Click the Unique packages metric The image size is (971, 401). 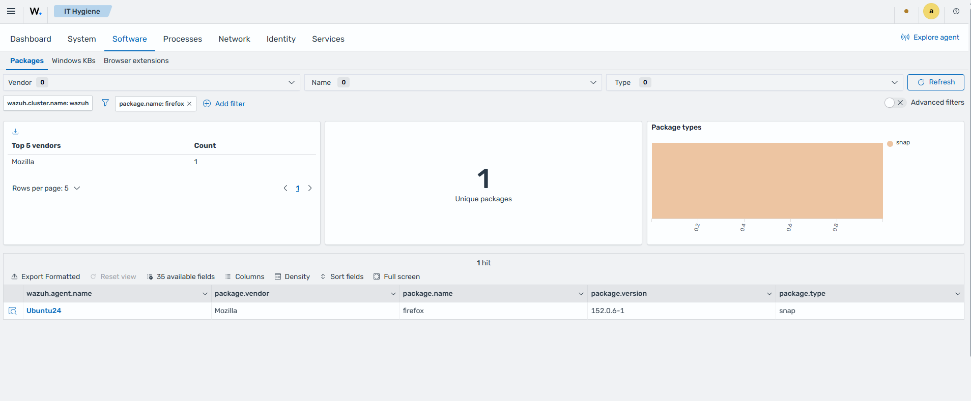(483, 185)
